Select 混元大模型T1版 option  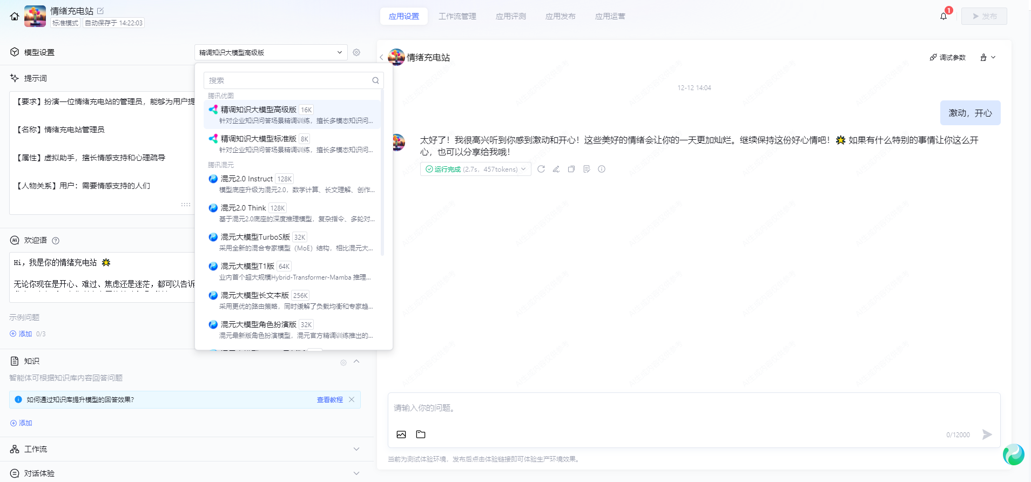pyautogui.click(x=292, y=271)
